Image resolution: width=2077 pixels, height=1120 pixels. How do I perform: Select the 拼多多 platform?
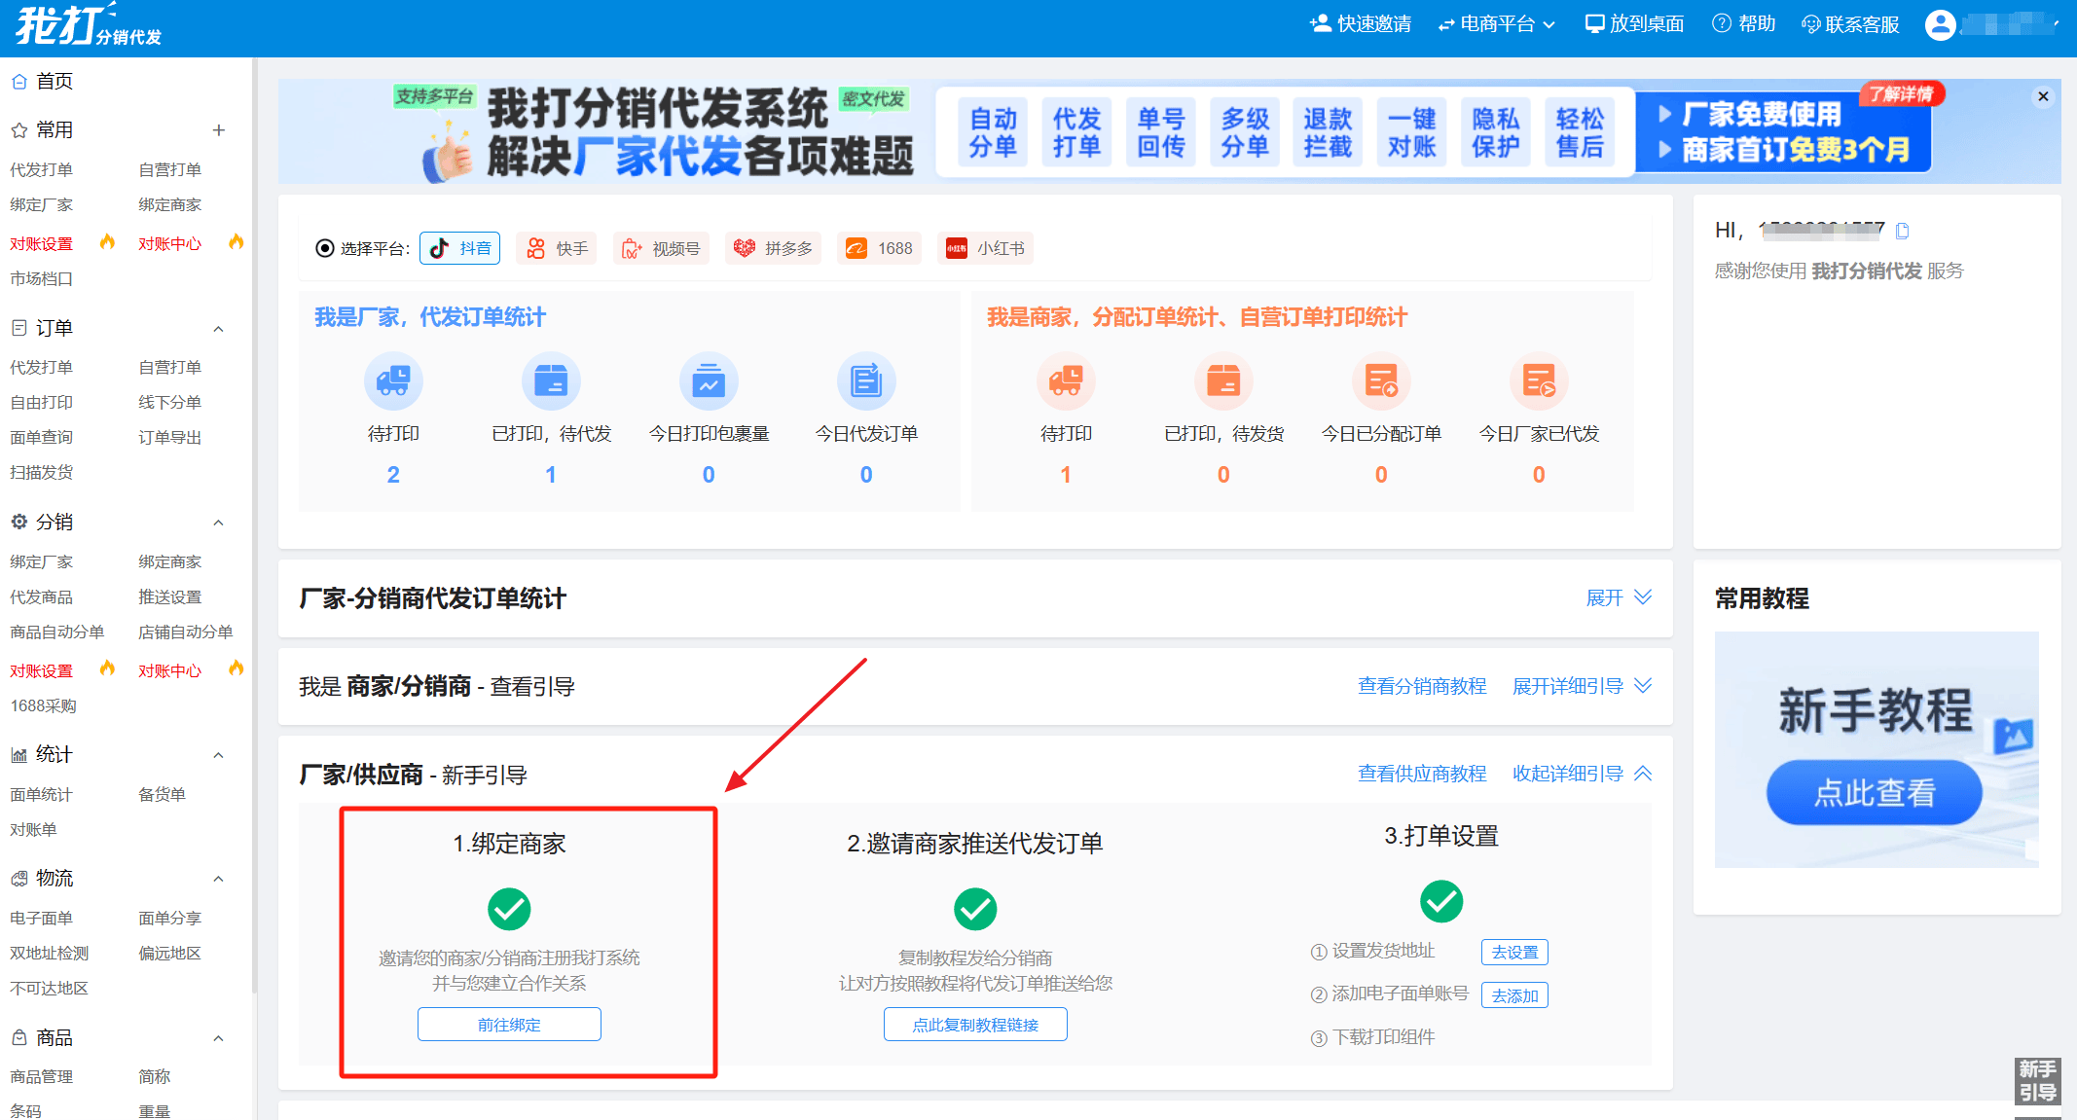point(774,248)
